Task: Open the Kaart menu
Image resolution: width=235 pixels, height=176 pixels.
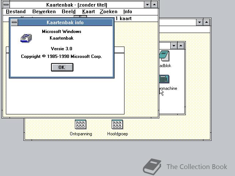Action: pos(88,11)
